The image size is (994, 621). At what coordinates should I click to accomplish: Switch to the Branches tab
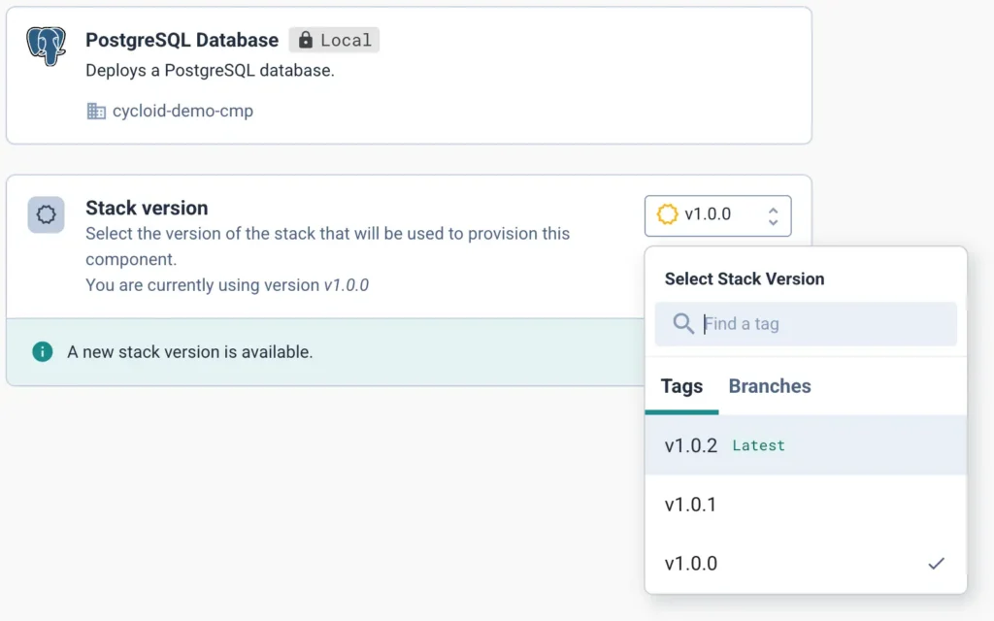click(x=770, y=386)
